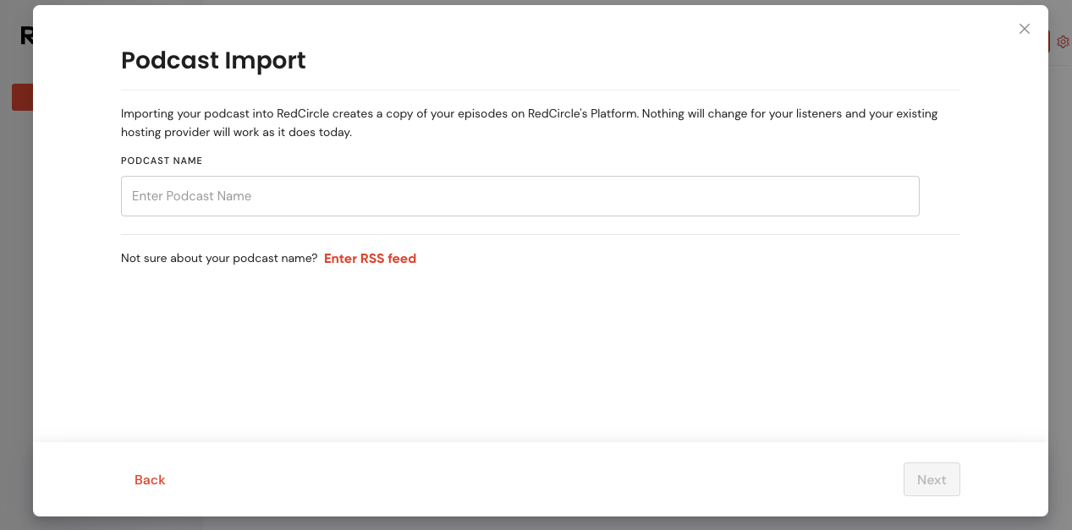This screenshot has width=1072, height=530.
Task: Open the Enter RSS feed link
Action: pyautogui.click(x=370, y=259)
